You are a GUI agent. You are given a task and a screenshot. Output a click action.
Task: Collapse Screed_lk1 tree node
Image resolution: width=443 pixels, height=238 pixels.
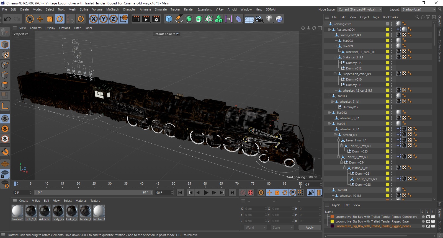[335, 135]
